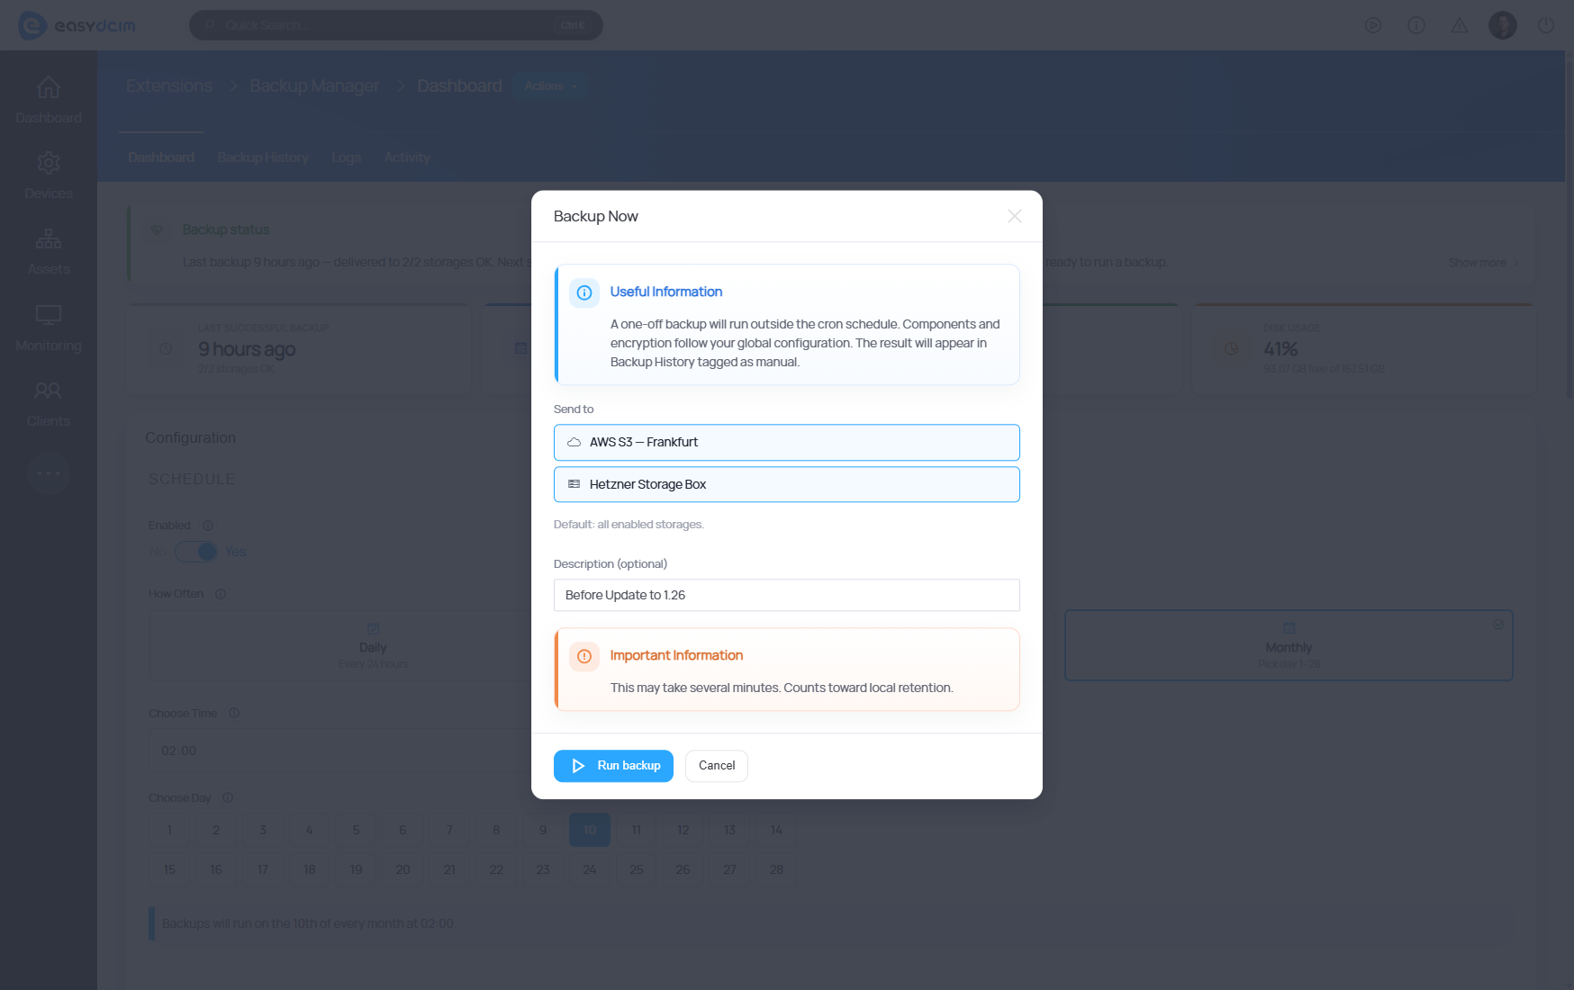Image resolution: width=1574 pixels, height=990 pixels.
Task: Switch to the Activity tab
Action: pos(407,157)
